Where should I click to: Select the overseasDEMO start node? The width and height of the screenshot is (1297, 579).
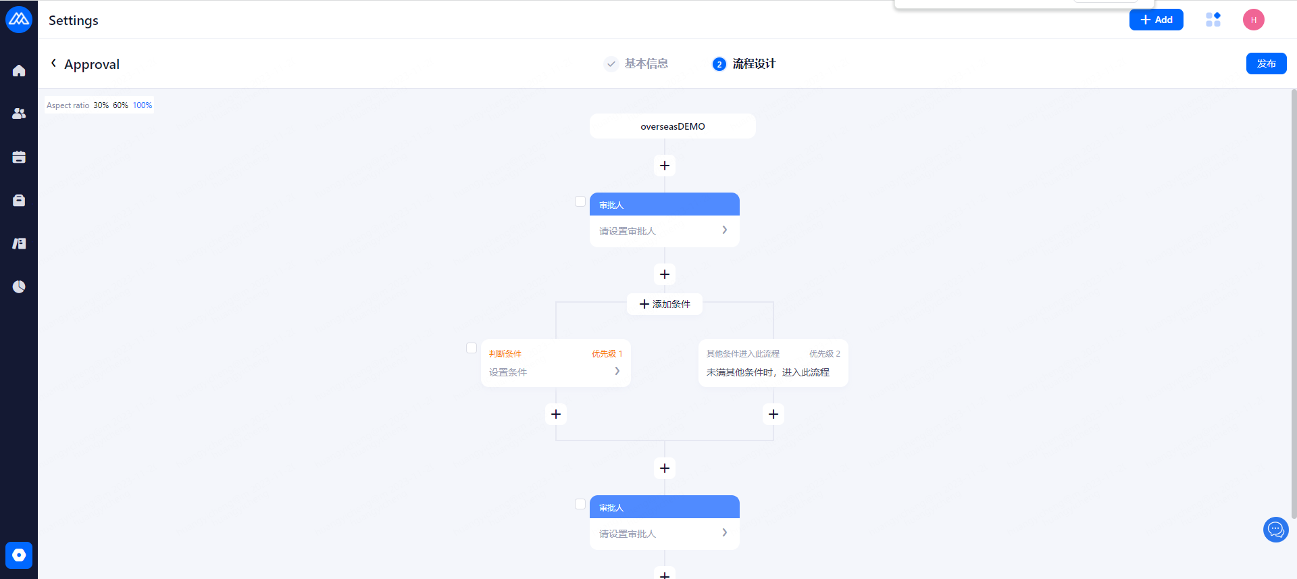[673, 126]
